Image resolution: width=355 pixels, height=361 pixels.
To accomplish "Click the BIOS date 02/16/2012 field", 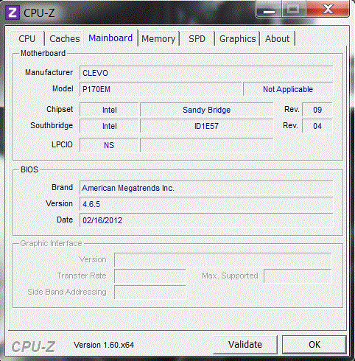I will 206,220.
